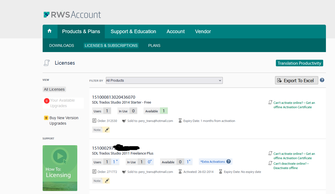Open the Account menu
This screenshot has width=335, height=194.
coord(175,31)
